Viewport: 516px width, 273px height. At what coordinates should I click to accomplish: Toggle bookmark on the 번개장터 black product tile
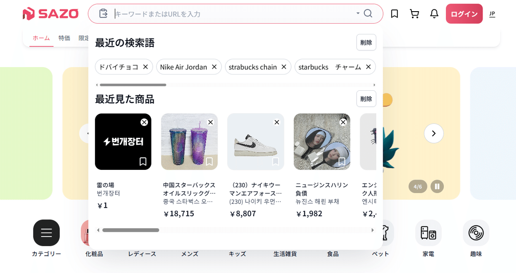144,162
